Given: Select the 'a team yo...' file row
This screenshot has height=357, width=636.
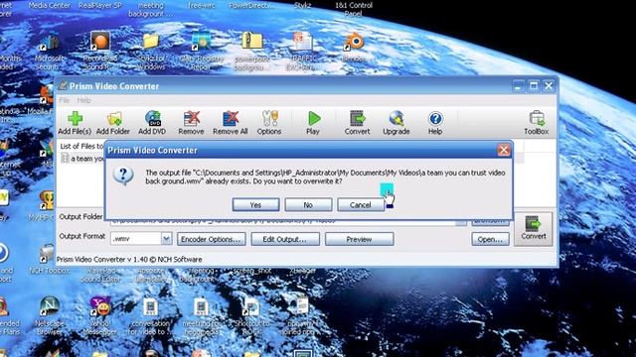Looking at the screenshot, I should pos(82,159).
